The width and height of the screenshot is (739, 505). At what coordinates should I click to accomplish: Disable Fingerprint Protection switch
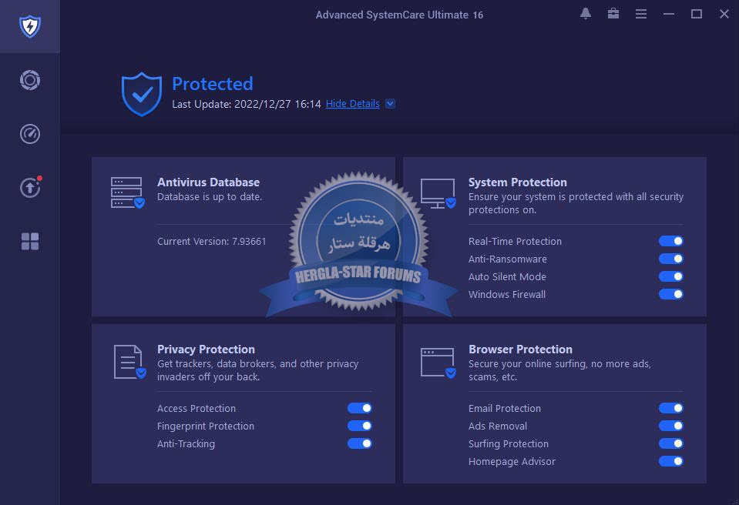(x=360, y=426)
